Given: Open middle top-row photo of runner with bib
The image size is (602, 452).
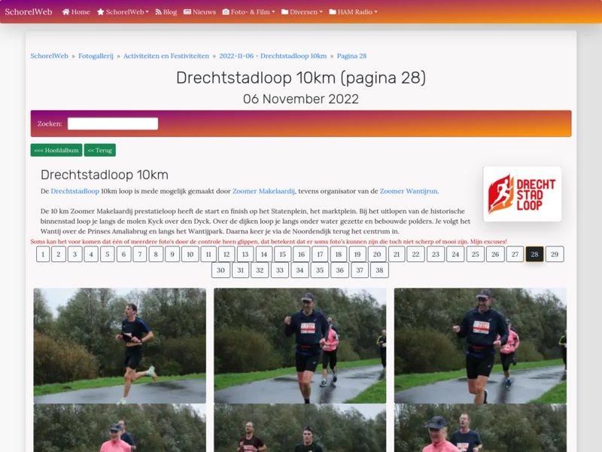Looking at the screenshot, I should (x=299, y=346).
